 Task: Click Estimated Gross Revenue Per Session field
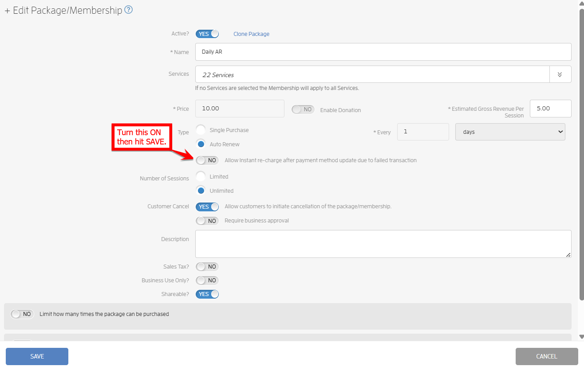click(550, 109)
